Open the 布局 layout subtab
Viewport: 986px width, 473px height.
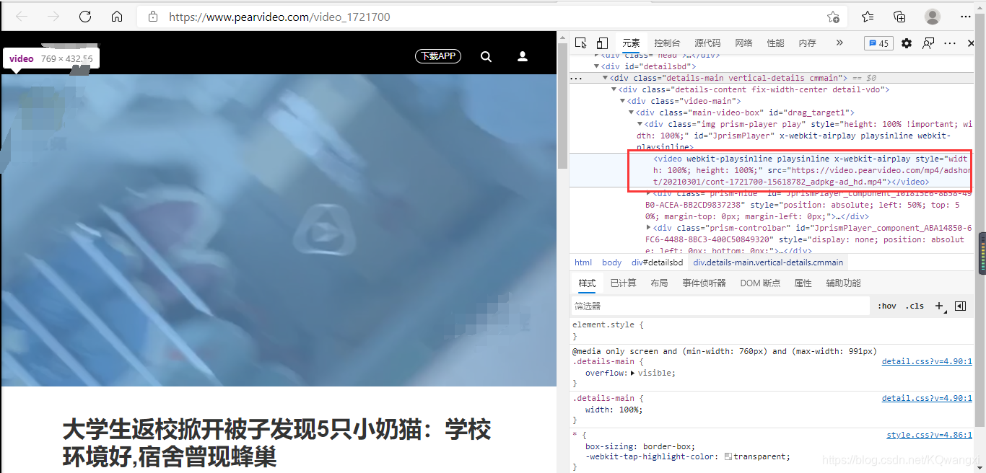(x=659, y=283)
